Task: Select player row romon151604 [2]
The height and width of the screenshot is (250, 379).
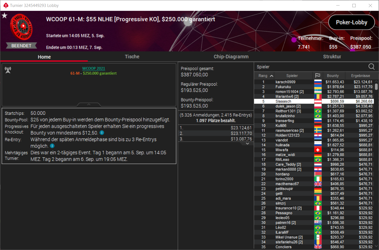Action: coord(314,92)
